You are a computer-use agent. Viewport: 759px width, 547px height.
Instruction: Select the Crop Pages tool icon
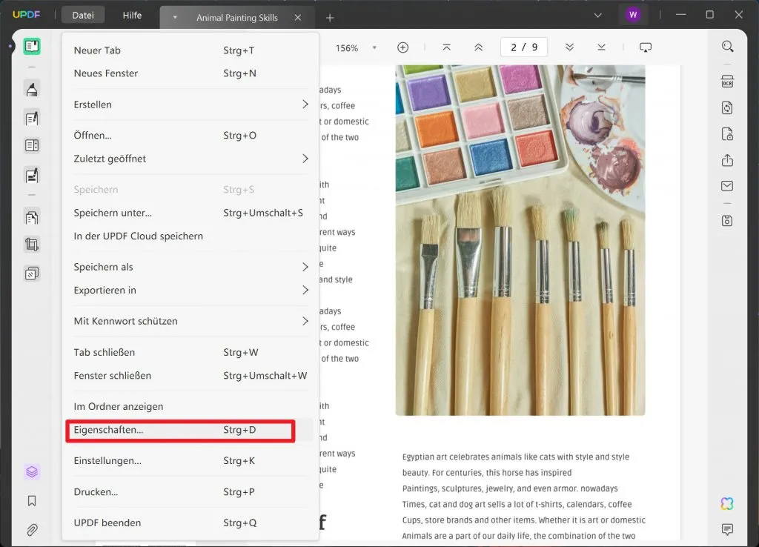32,245
